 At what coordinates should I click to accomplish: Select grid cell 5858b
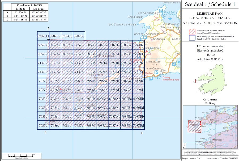click(138, 45)
